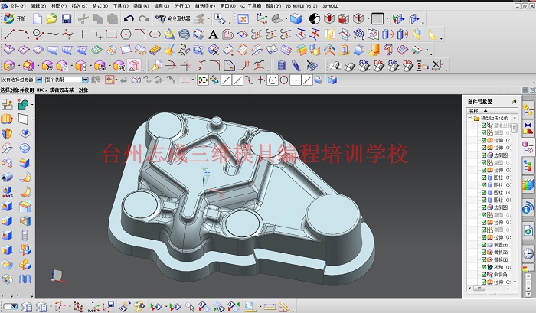Save the part with the floppy disk icon
The width and height of the screenshot is (536, 313).
pos(67,18)
